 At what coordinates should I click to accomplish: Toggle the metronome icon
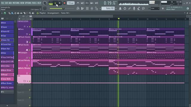pos(78,3)
